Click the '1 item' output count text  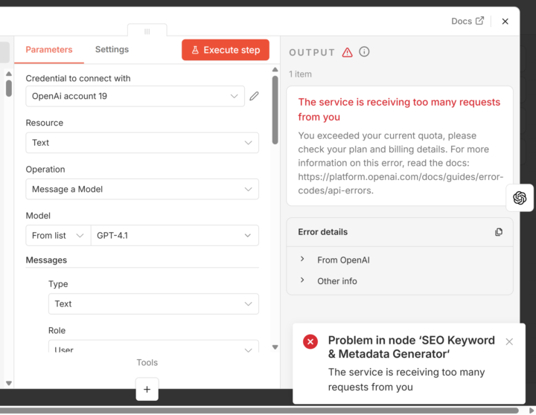pos(300,74)
